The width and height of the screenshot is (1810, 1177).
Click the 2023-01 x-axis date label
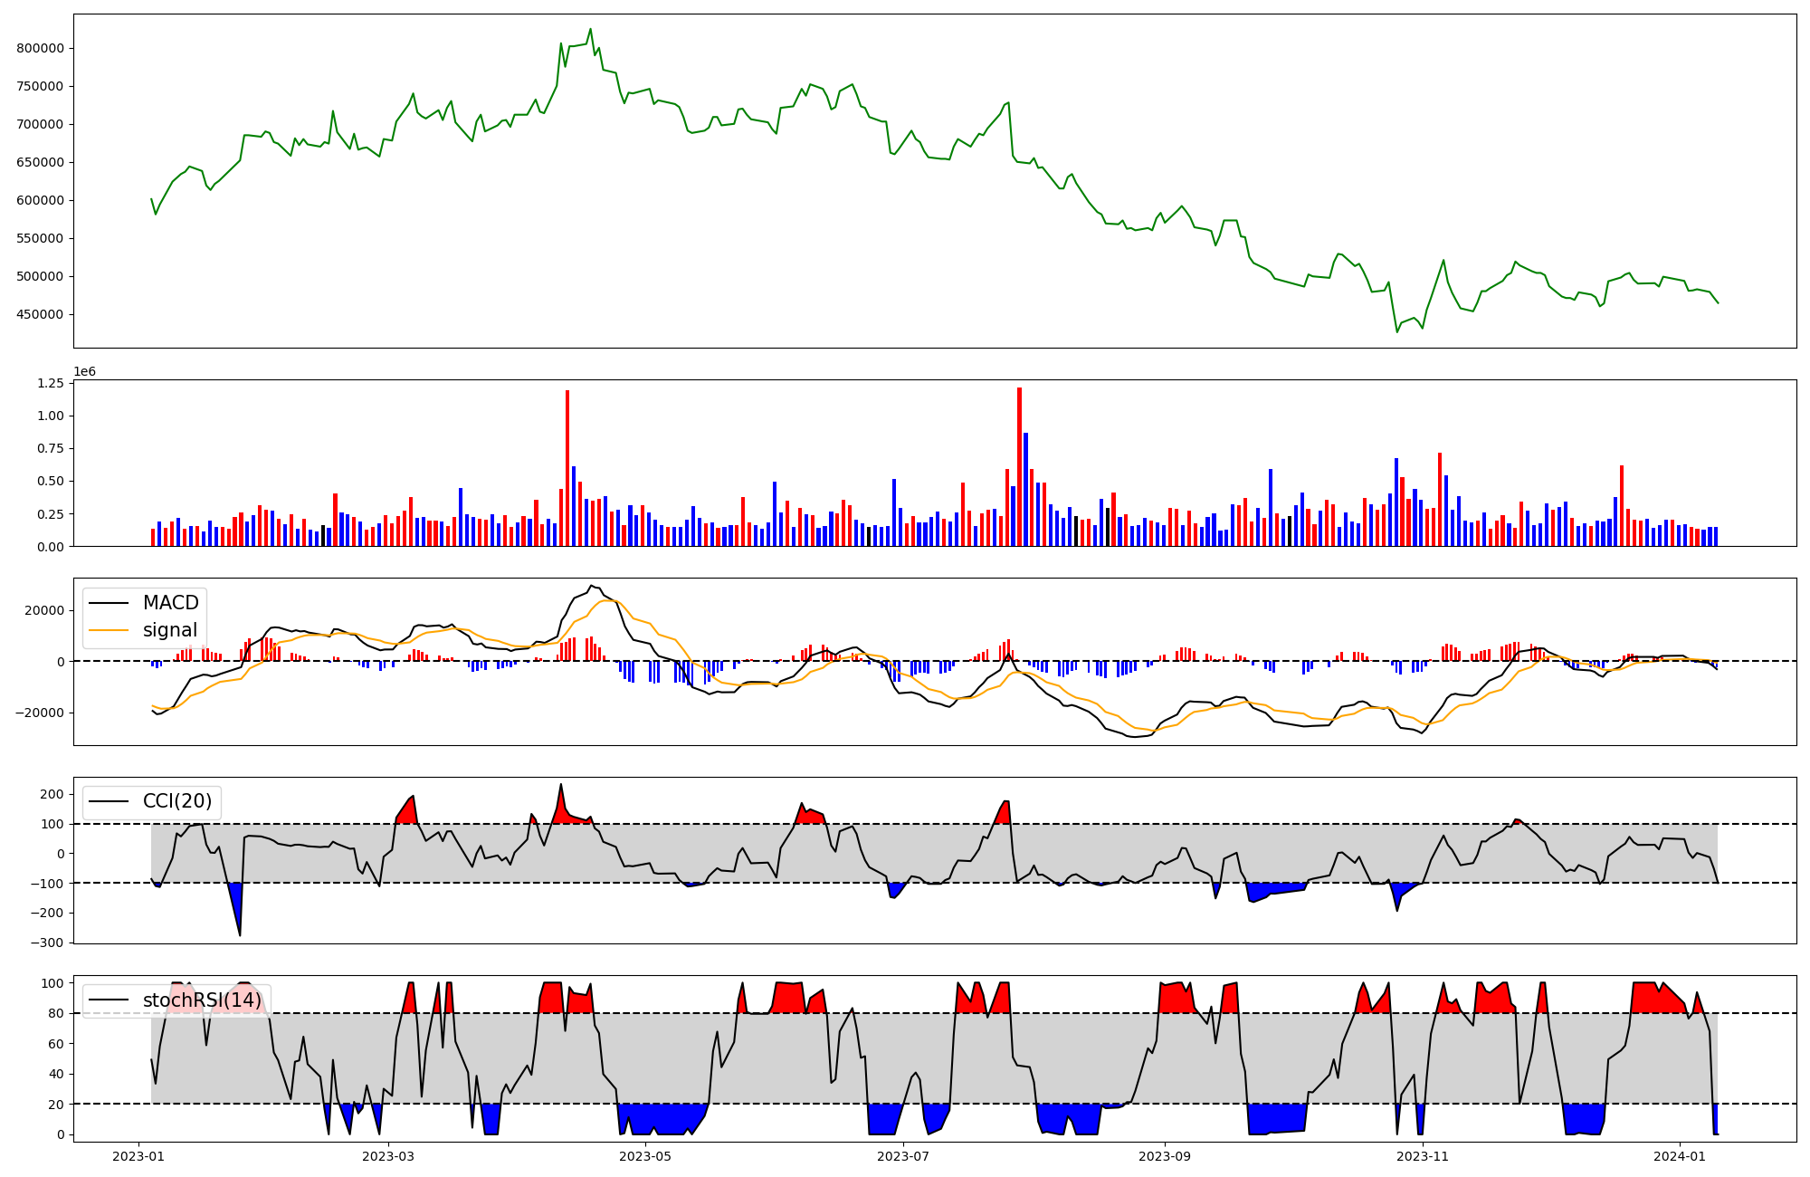138,1156
